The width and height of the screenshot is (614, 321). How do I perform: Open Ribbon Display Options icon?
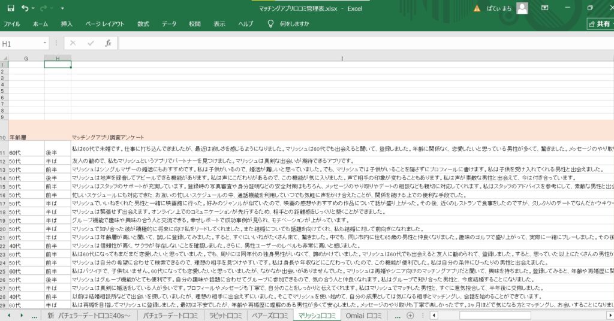click(x=544, y=8)
